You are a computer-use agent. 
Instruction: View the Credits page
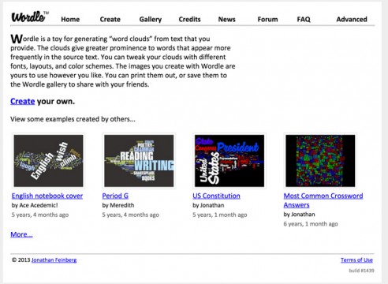[x=189, y=19]
